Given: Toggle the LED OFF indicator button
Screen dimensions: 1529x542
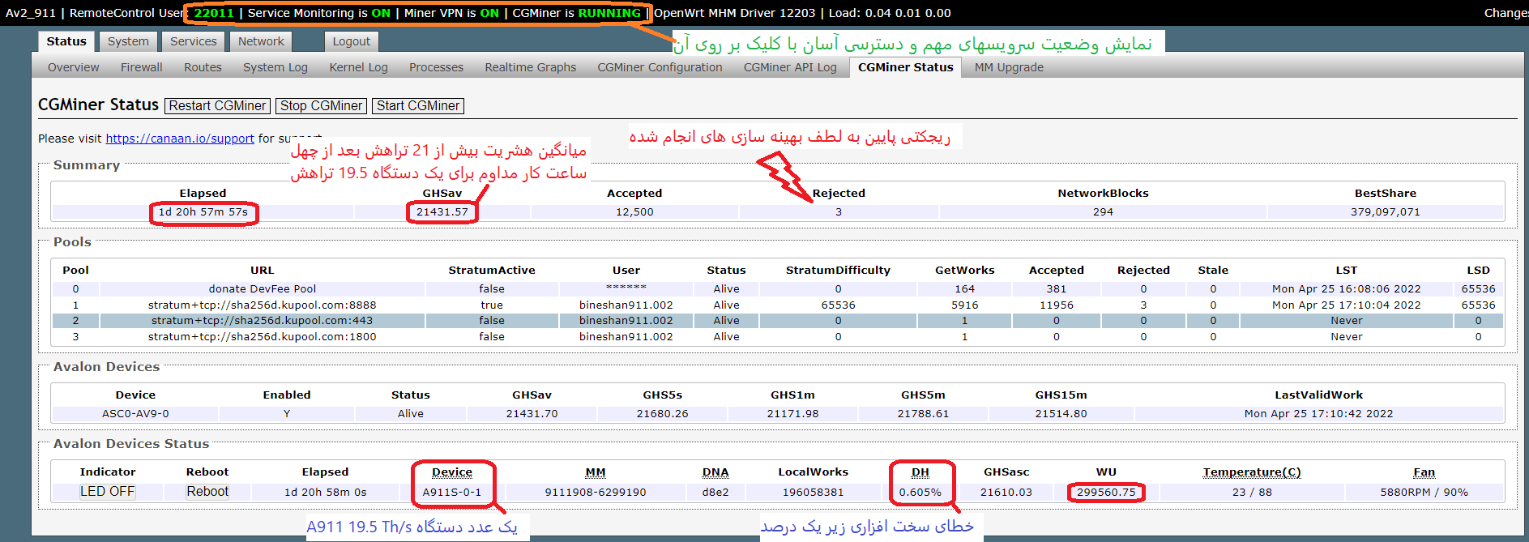Looking at the screenshot, I should 107,492.
